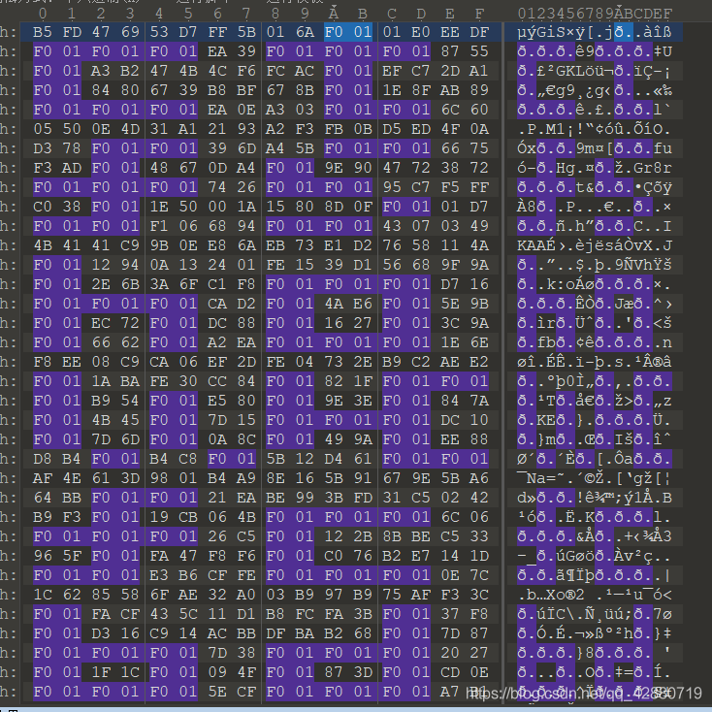Click ASCII text 'P.M1' in the character pane
This screenshot has height=712, width=712.
point(546,129)
